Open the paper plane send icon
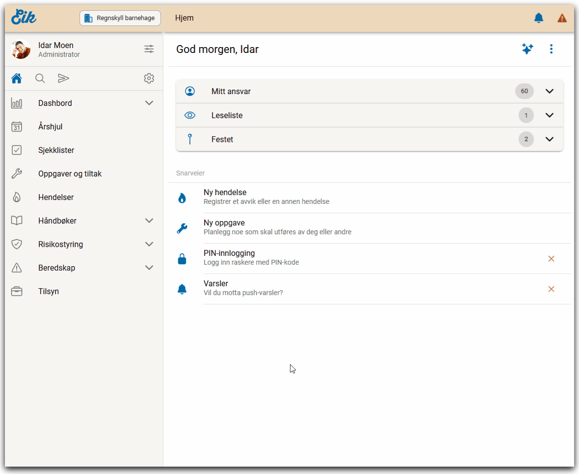 (x=63, y=78)
